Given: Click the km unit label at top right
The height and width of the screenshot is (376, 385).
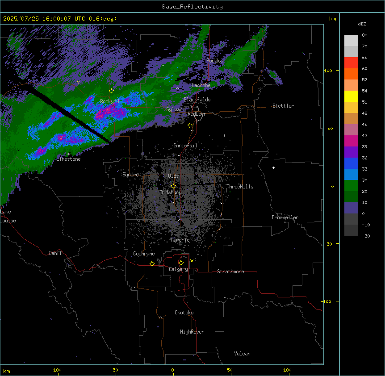Looking at the screenshot, I should click(332, 19).
